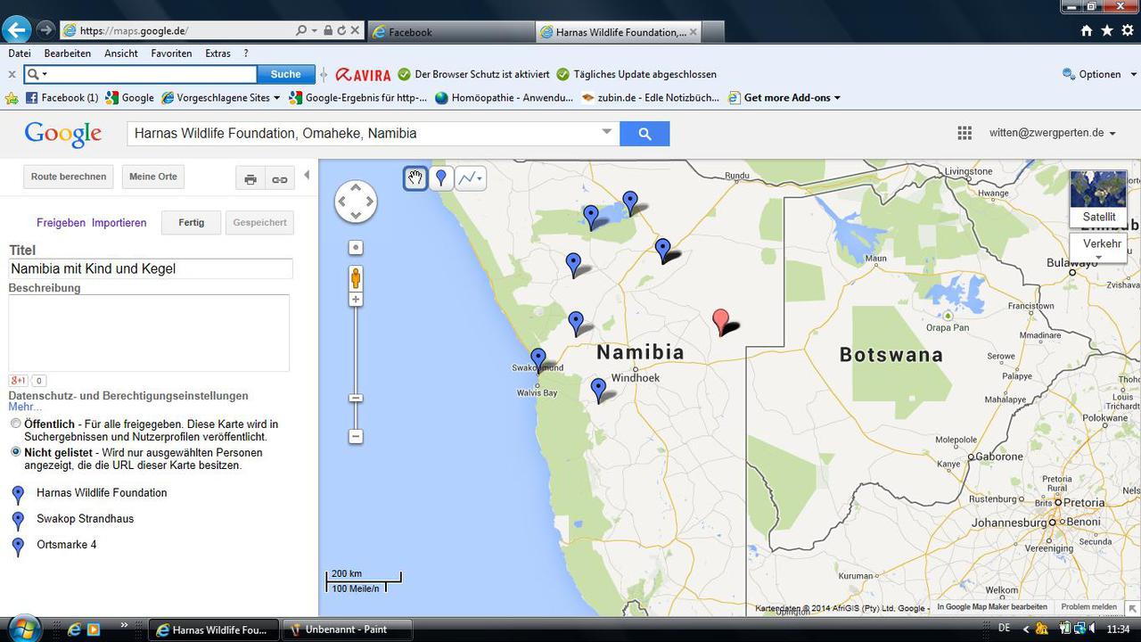This screenshot has width=1141, height=642.
Task: Click the zoom slider handle
Action: tap(356, 398)
